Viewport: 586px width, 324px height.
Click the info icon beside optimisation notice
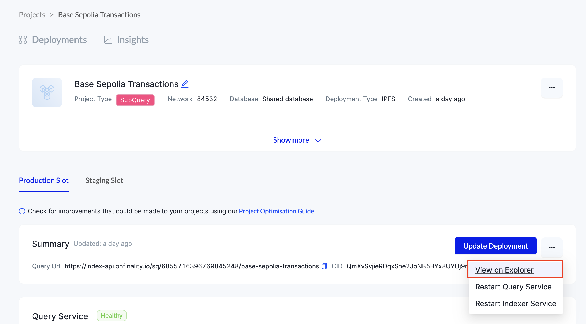click(22, 211)
